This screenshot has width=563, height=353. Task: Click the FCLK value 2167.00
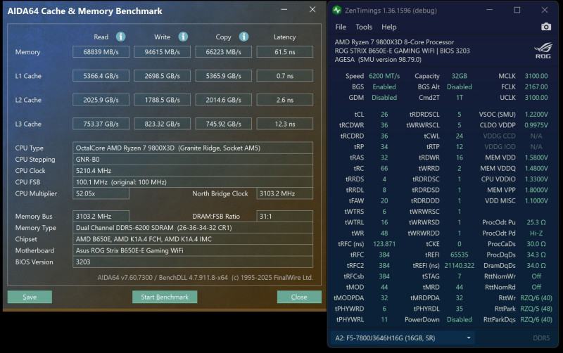tap(536, 86)
